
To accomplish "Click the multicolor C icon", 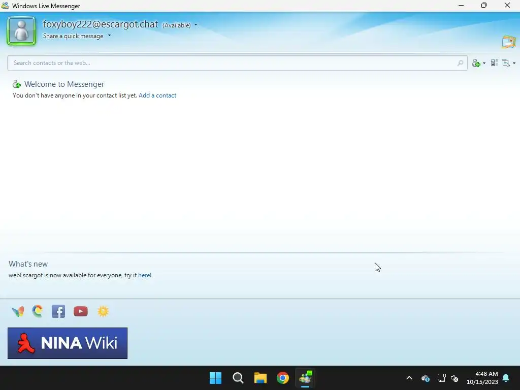I will pos(38,311).
